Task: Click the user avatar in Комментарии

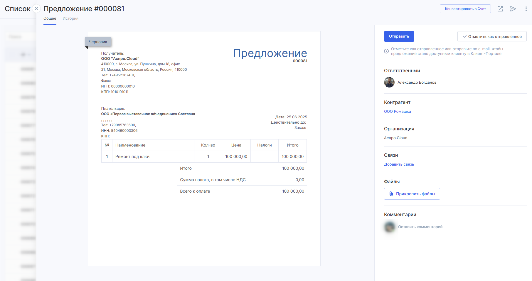Action: pyautogui.click(x=390, y=227)
